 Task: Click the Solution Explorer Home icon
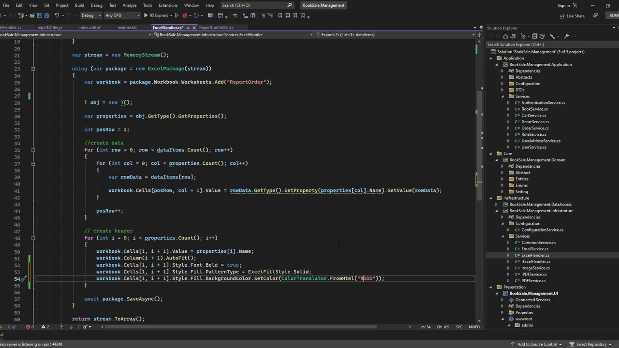(505, 36)
